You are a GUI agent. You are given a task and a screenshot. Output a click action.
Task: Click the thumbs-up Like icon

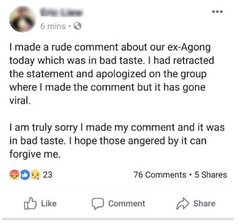pyautogui.click(x=30, y=203)
